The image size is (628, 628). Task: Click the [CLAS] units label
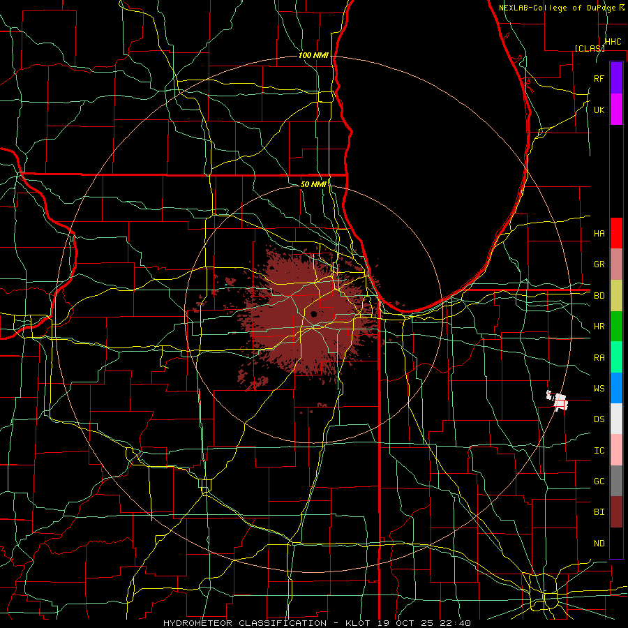[590, 48]
